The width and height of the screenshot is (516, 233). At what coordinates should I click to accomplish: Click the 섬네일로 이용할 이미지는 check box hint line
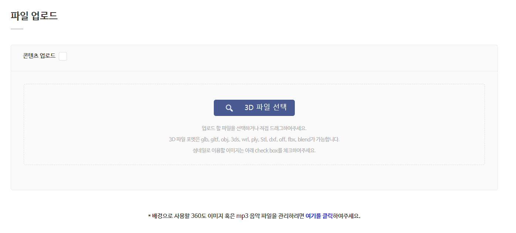(254, 151)
